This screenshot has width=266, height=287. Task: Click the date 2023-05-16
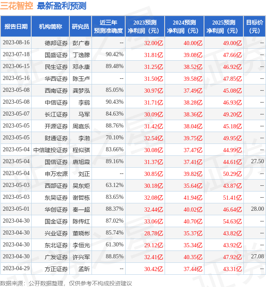16,78
